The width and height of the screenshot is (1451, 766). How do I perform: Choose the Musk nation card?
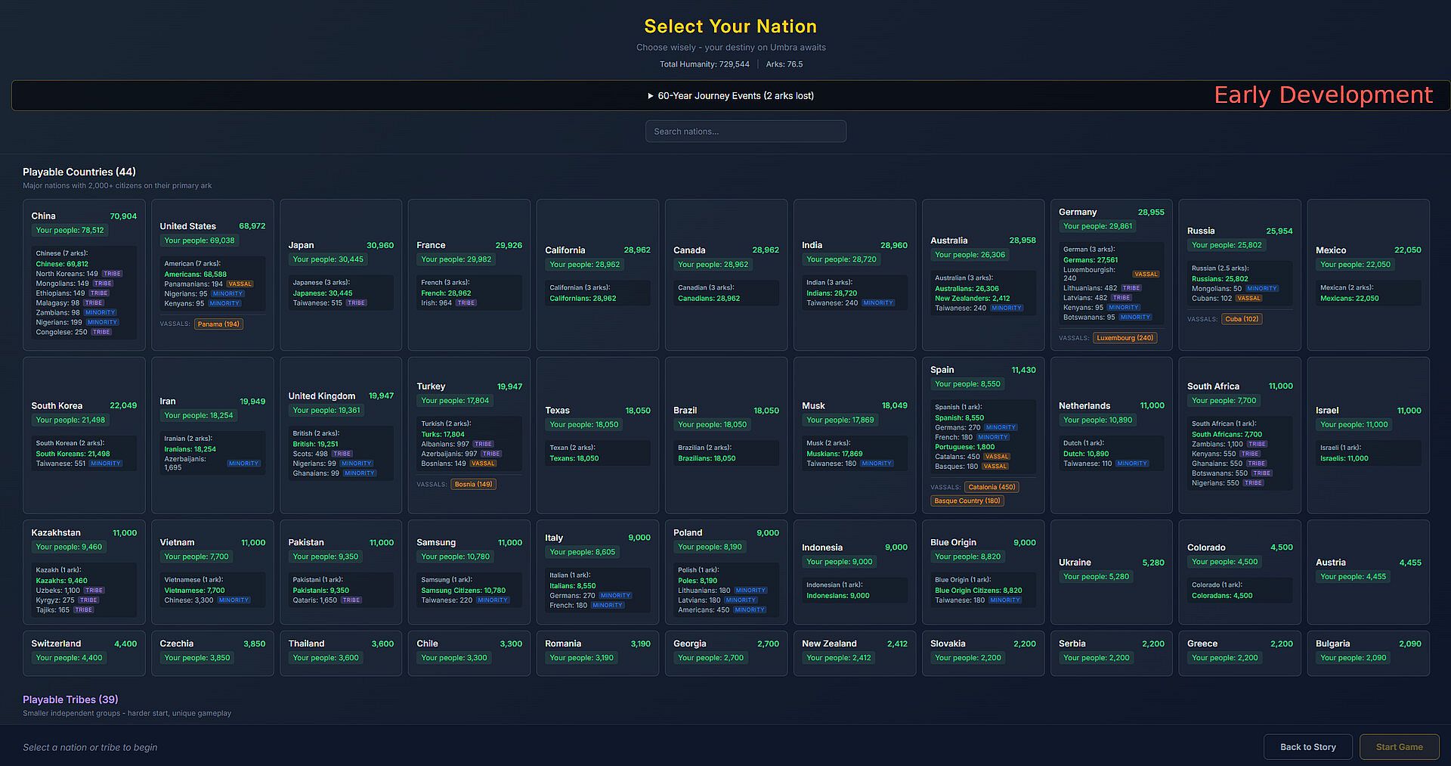[x=855, y=436]
